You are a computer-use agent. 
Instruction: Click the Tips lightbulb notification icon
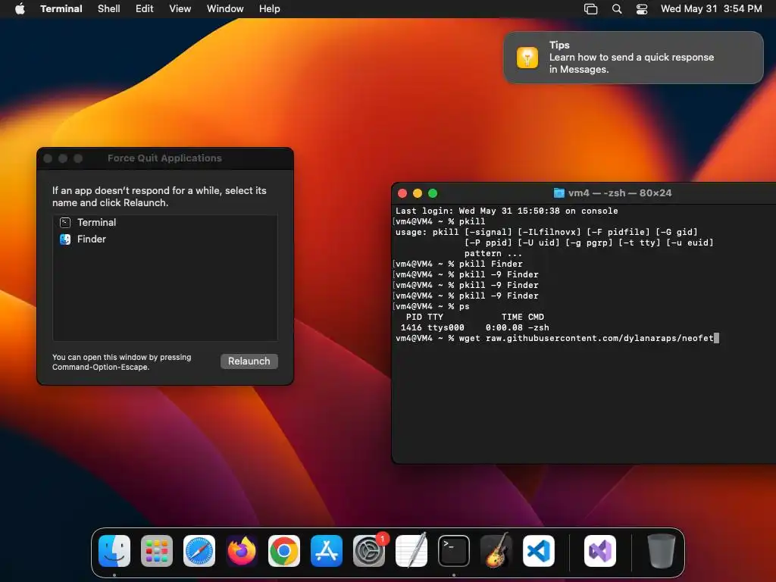point(527,58)
